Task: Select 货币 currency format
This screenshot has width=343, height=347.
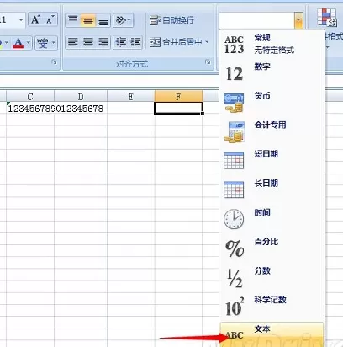Action: [272, 103]
